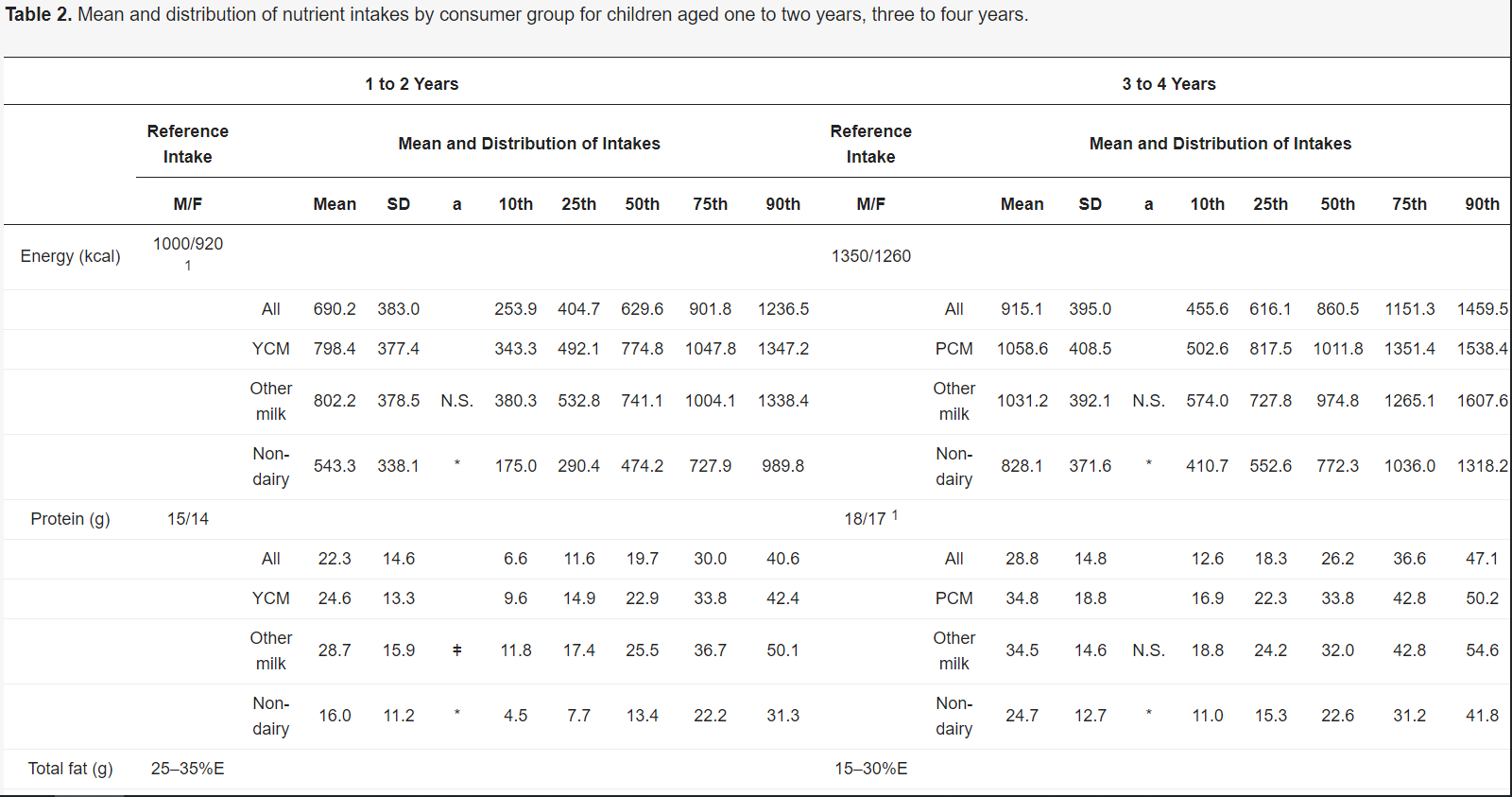Screen dimensions: 1512x797
Task: Select the protein median 19.7
Action: click(x=643, y=559)
